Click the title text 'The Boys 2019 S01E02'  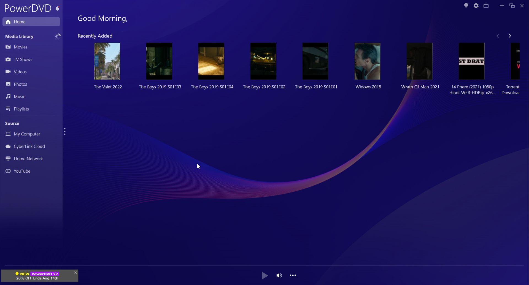tap(264, 87)
